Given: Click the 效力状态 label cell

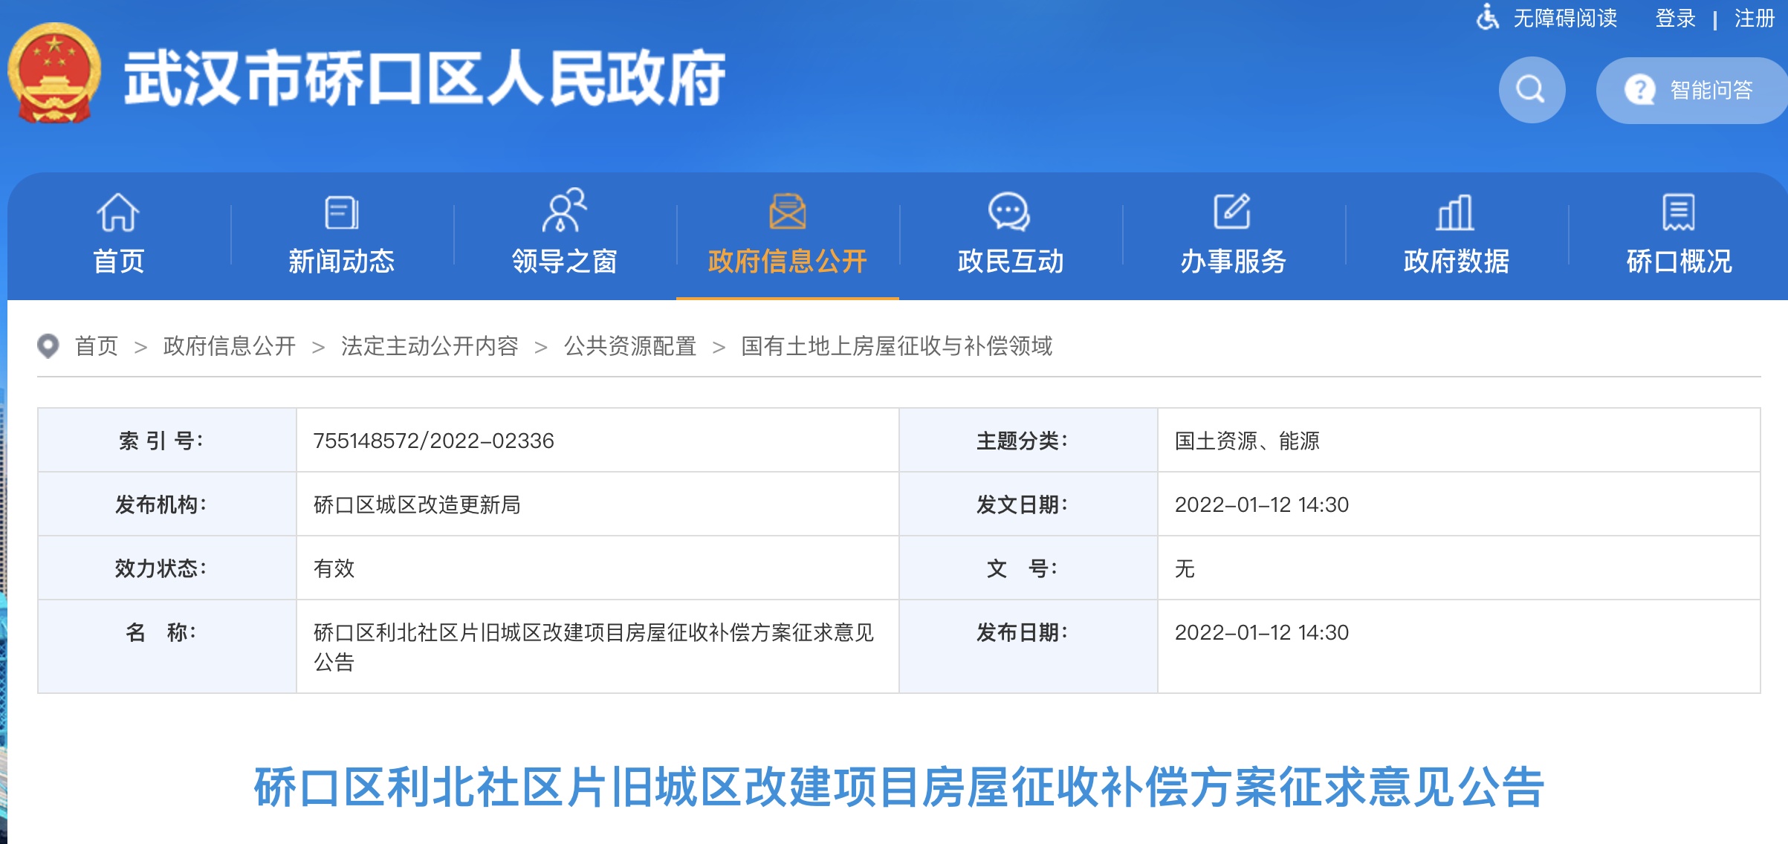Looking at the screenshot, I should pyautogui.click(x=167, y=568).
